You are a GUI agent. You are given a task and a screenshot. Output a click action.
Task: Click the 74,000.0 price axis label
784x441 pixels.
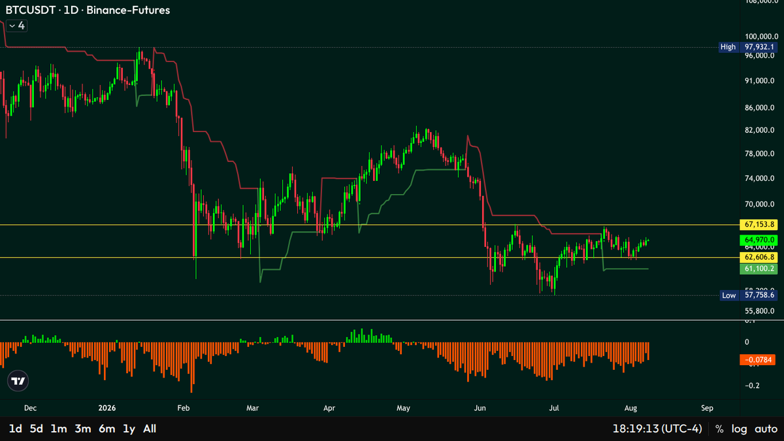(x=760, y=178)
